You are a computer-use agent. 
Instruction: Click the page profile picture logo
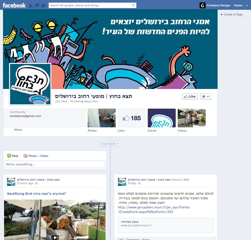[30, 84]
